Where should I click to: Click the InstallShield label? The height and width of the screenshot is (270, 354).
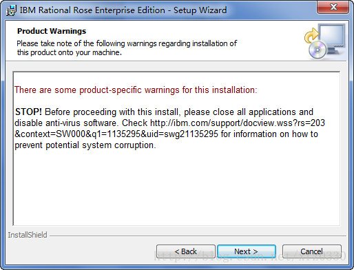28,235
